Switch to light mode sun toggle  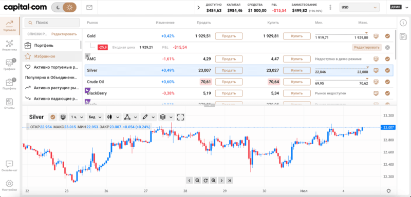click(x=69, y=8)
